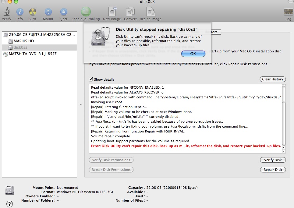Click 'Updating boot support partitions' log line
This screenshot has height=208, width=294.
[140, 141]
